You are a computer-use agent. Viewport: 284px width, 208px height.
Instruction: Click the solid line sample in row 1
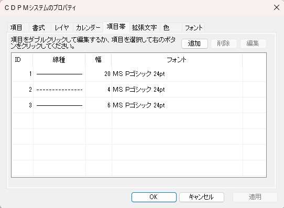pyautogui.click(x=59, y=74)
